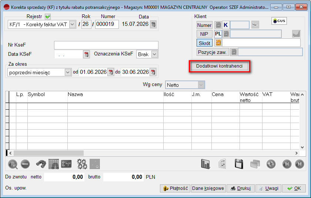Click the glasses icon in the Klient section
The image size is (311, 198).
255,25
